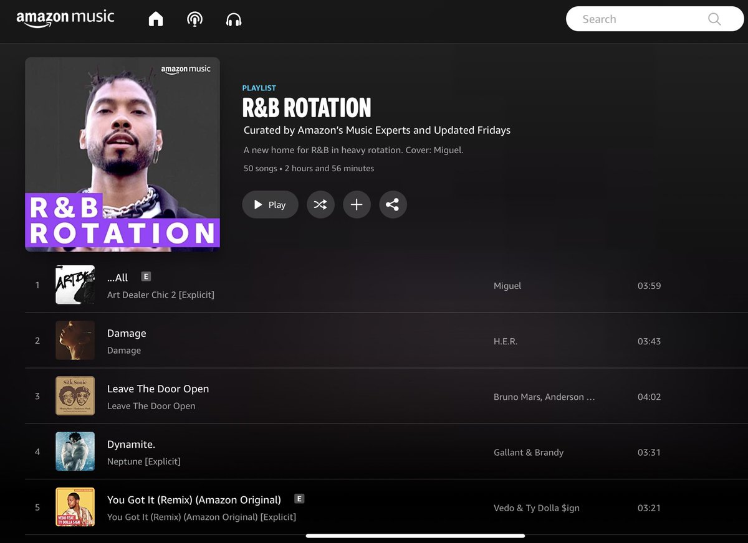Select song 'Dynamite.'
Viewport: 748px width, 543px height.
[x=131, y=444]
